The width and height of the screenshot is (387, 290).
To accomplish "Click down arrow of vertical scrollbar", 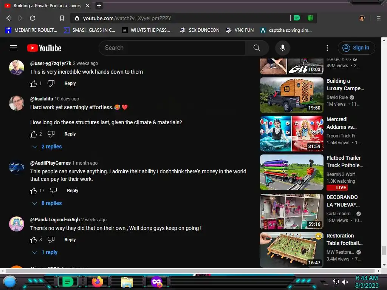I will click(x=384, y=265).
